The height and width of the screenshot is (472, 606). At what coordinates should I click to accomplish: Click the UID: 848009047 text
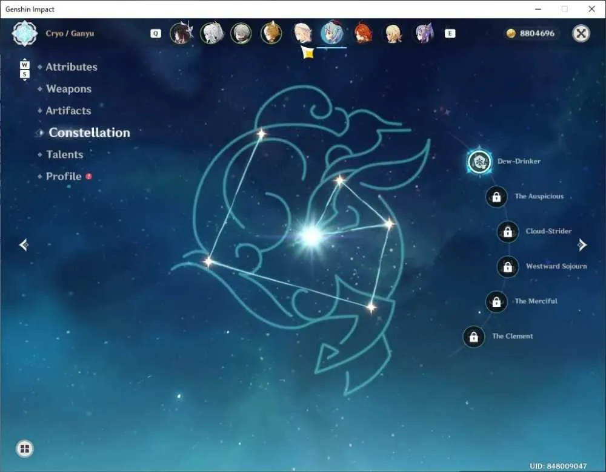click(558, 466)
